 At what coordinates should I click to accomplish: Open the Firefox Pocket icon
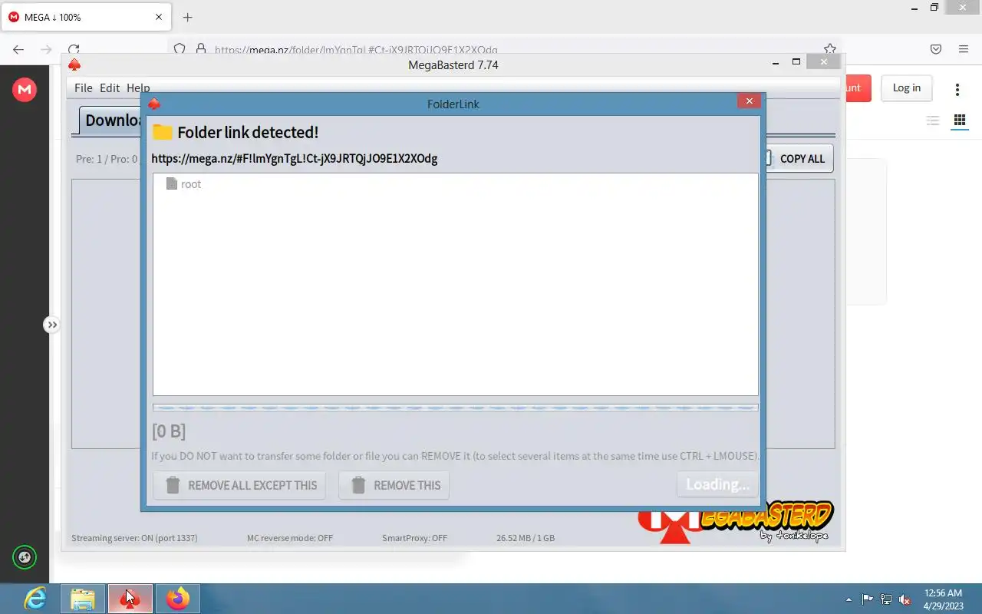click(936, 49)
